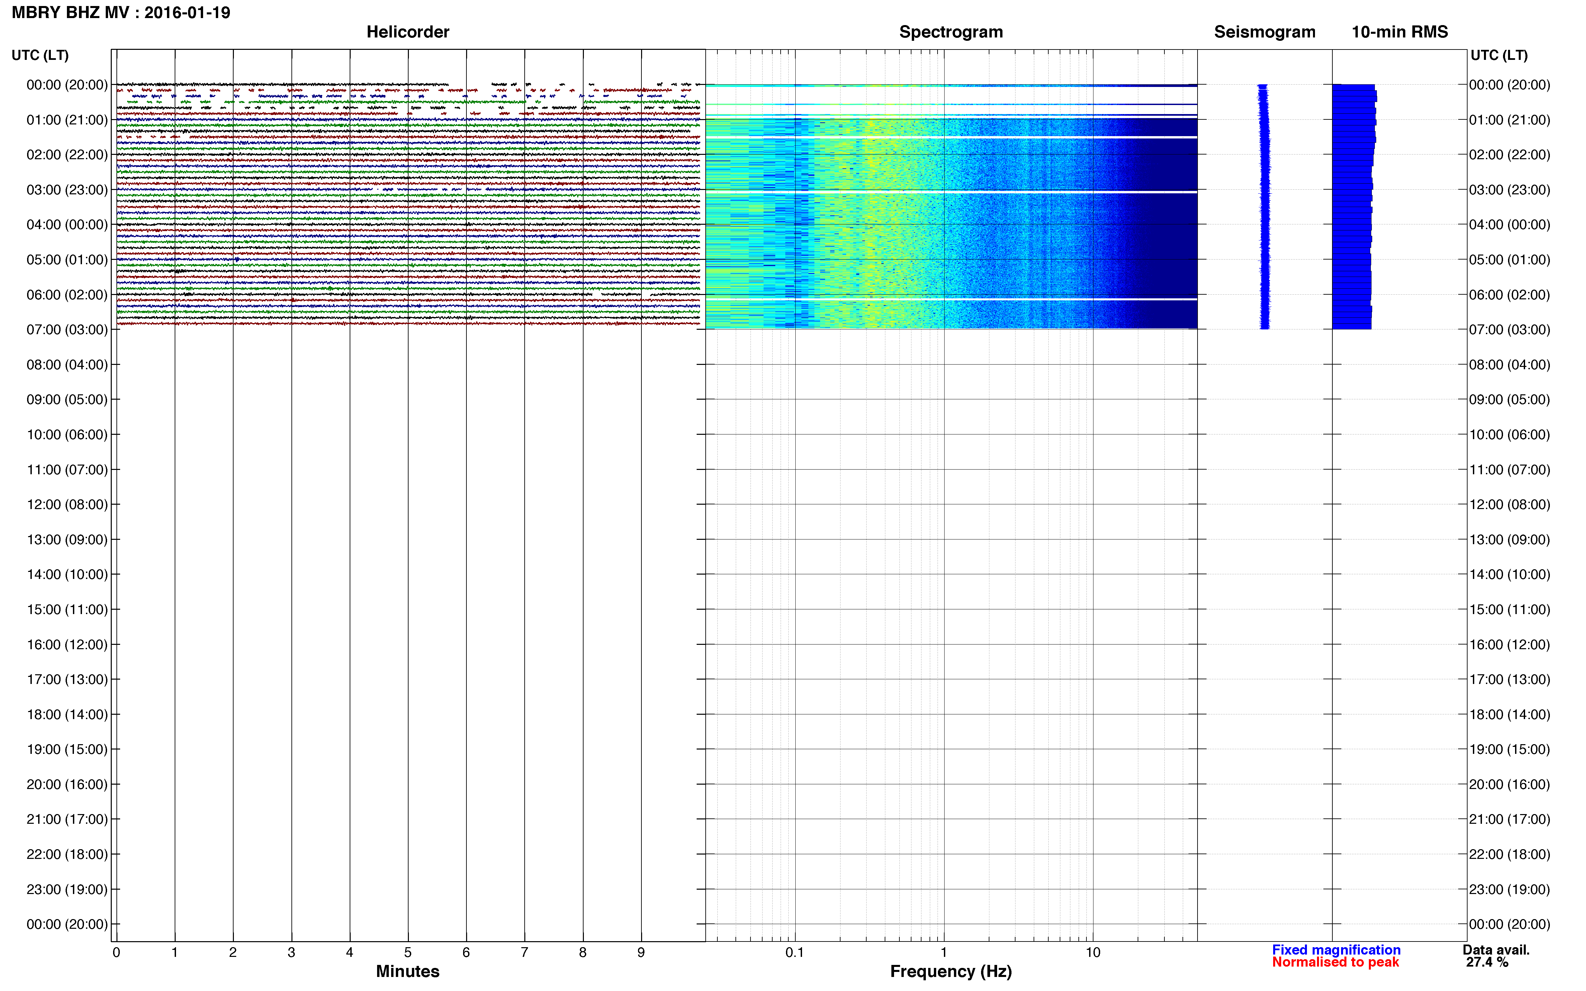1586x991 pixels.
Task: Click the title 'MBRY BHZ MV : 2016-01-19'
Action: point(121,12)
